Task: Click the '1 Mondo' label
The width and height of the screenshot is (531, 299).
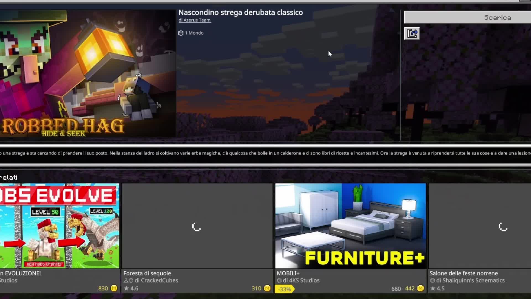Action: (194, 33)
